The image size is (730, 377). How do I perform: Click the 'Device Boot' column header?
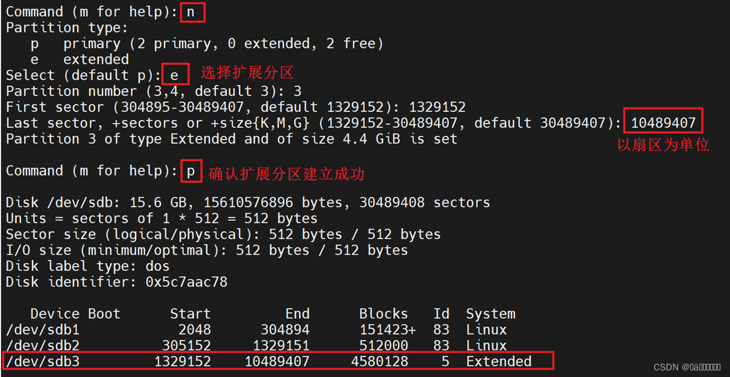click(x=75, y=313)
